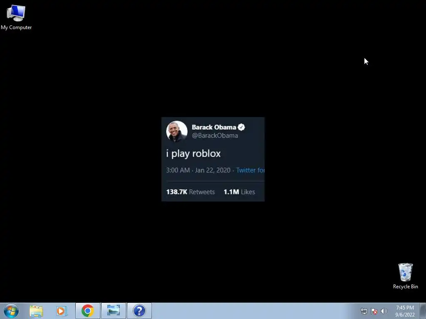Open the Help question mark taskbar button
The width and height of the screenshot is (426, 319).
[139, 311]
